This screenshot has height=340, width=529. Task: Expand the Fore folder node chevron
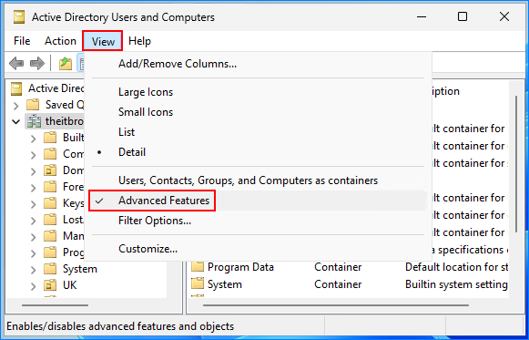click(33, 188)
